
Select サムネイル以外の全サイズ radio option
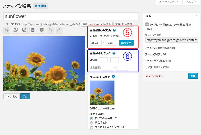pos(91,127)
